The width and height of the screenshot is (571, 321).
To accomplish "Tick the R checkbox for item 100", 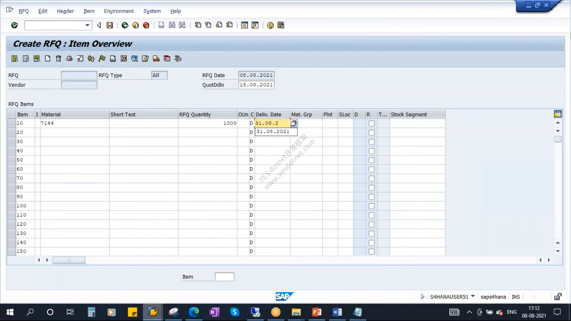I will click(371, 206).
